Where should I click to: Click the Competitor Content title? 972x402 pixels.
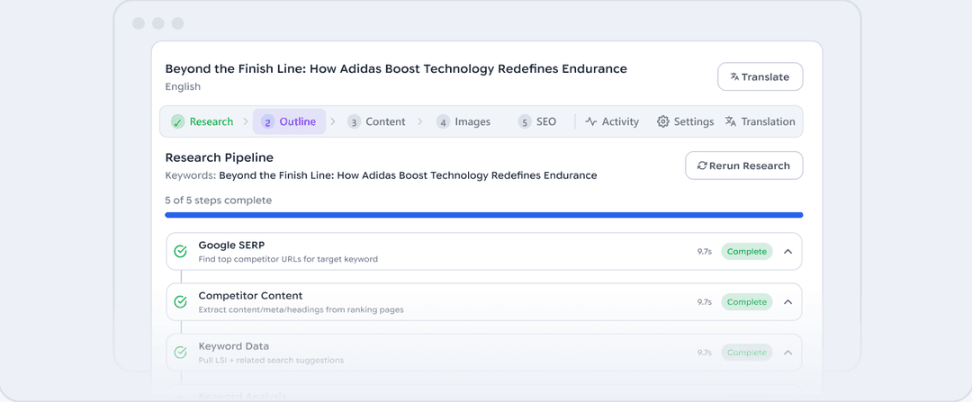(250, 296)
